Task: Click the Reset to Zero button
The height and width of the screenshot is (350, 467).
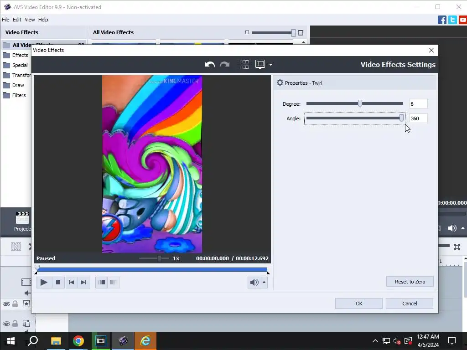Action: [x=410, y=282]
